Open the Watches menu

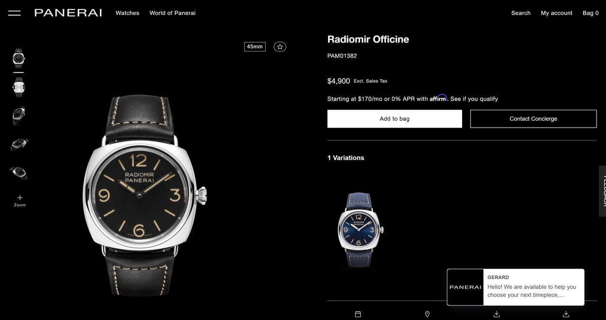[127, 13]
